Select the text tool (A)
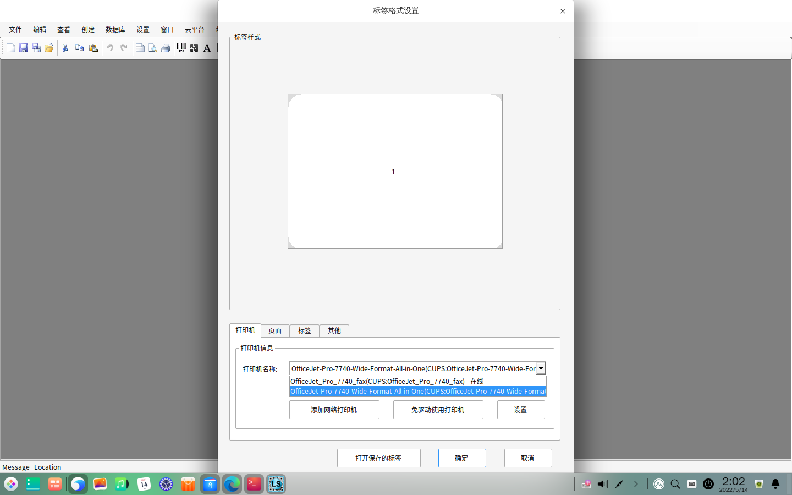The image size is (792, 495). click(206, 48)
